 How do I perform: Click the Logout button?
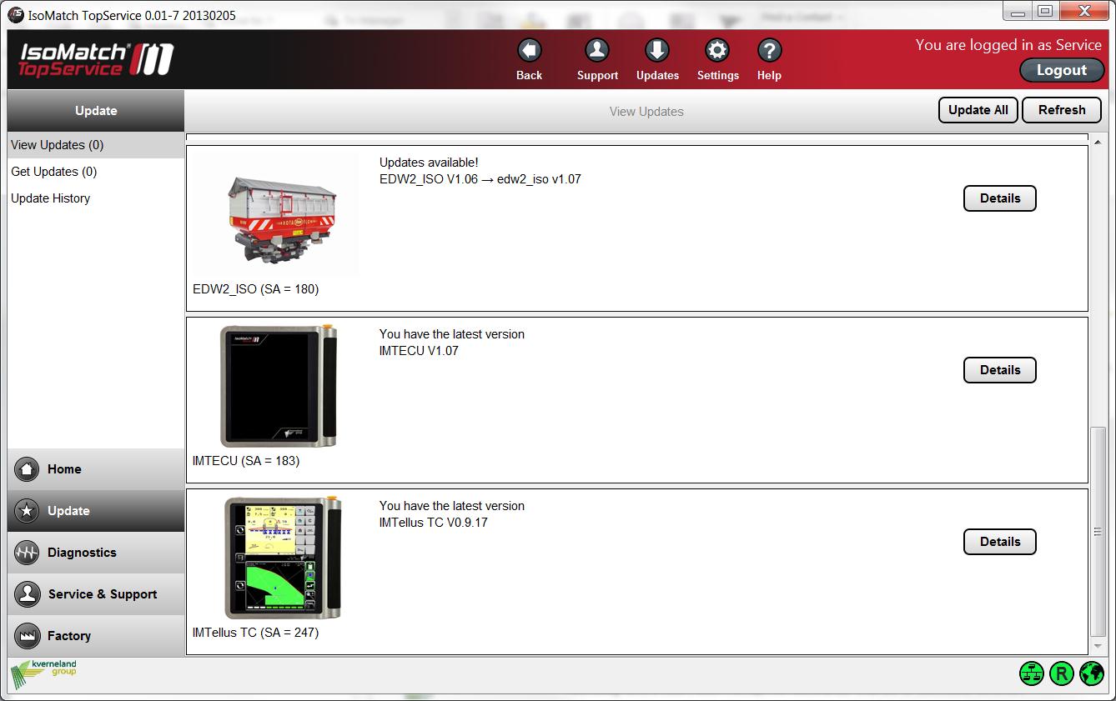pyautogui.click(x=1061, y=71)
